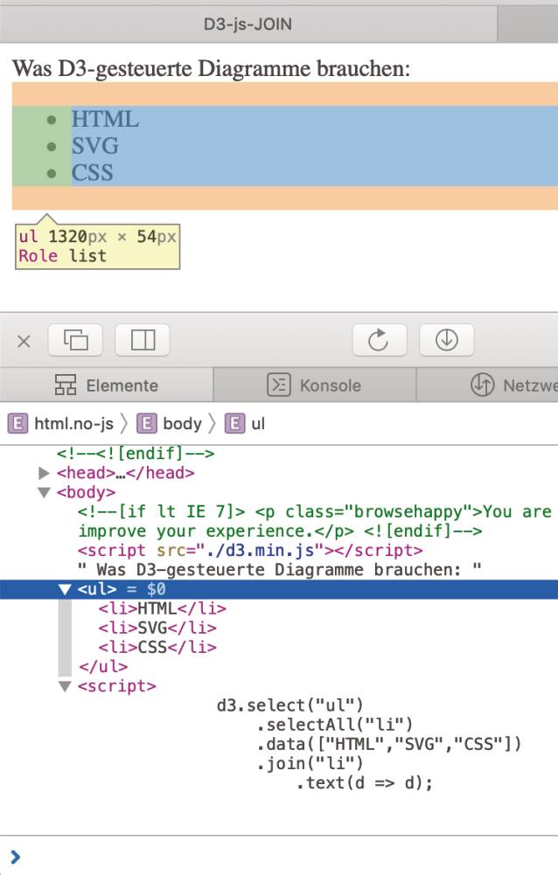This screenshot has height=875, width=558.
Task: Click the detach inspector window icon
Action: pos(75,340)
